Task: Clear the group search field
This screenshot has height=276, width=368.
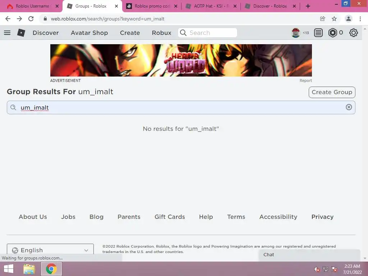Action: pyautogui.click(x=349, y=107)
